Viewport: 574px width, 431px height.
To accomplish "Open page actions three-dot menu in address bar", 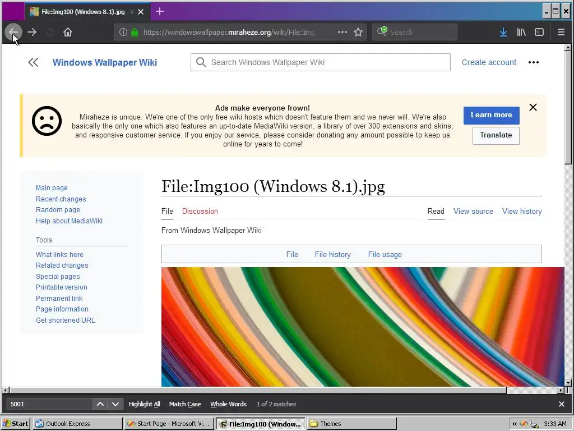I will [x=342, y=32].
